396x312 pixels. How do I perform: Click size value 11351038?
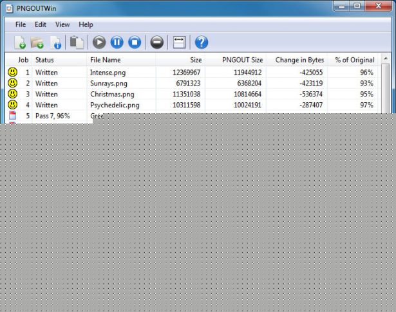click(x=186, y=94)
